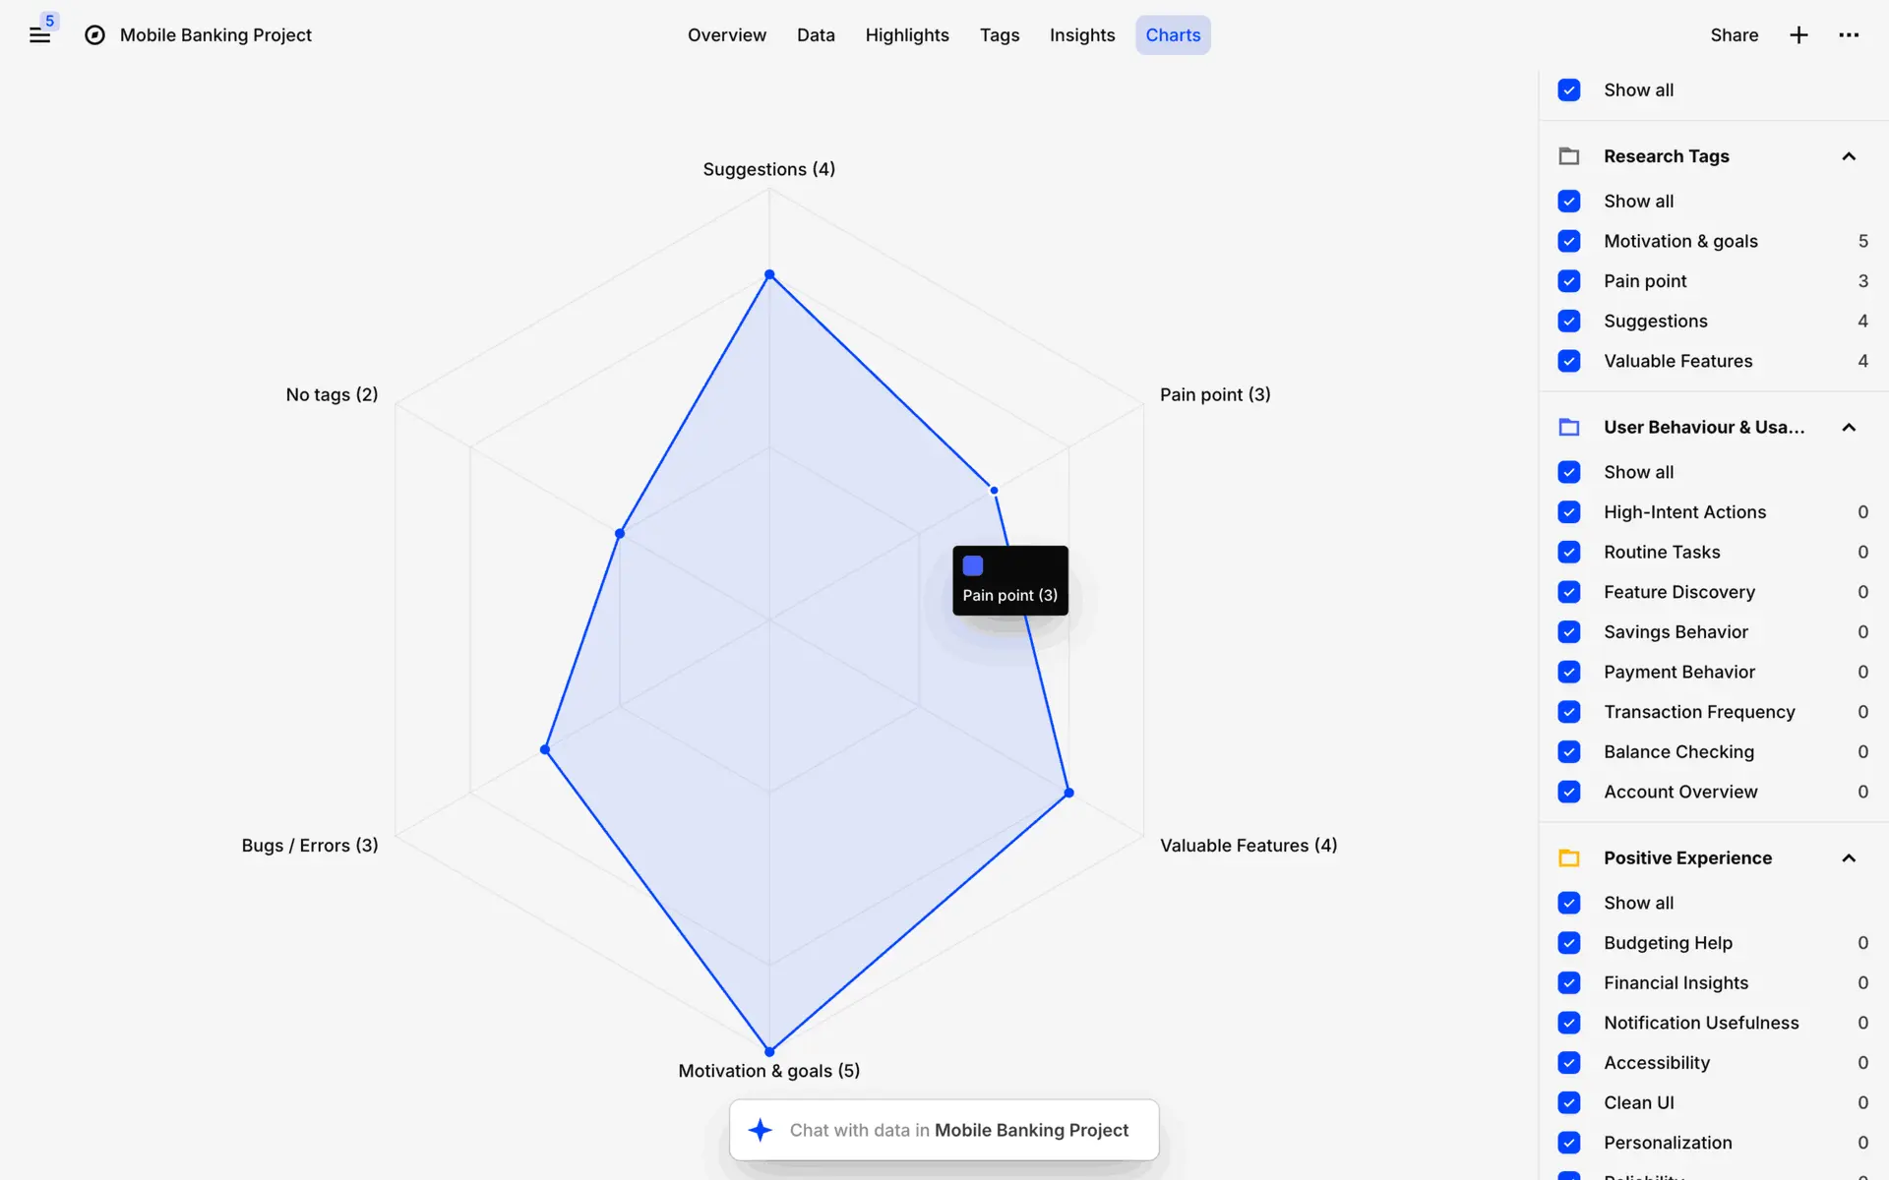
Task: Click the User Behaviour folder icon
Action: (x=1569, y=428)
